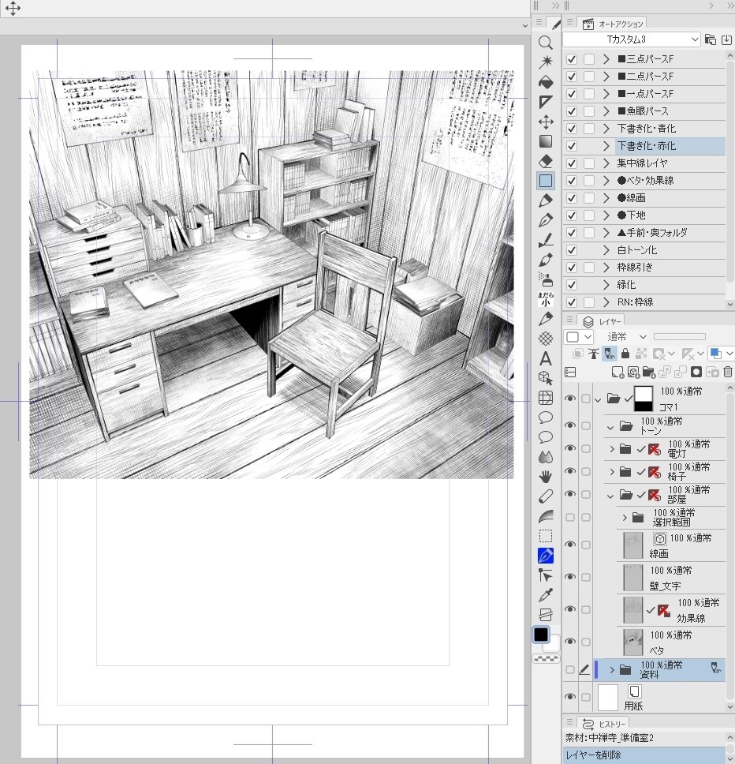
Task: Select the Frame border panel tool
Action: click(546, 398)
